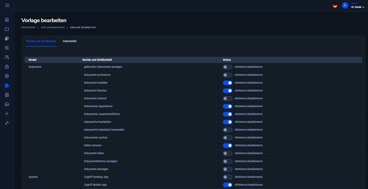The height and width of the screenshot is (189, 368).
Task: Open the inbox tray icon in sidebar
Action: coord(7,104)
